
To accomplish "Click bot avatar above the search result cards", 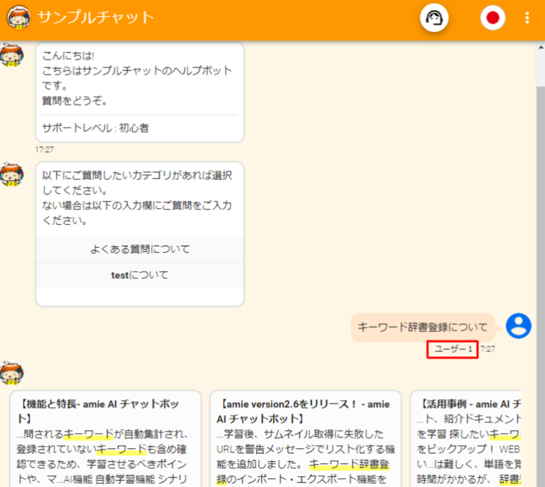I will pos(12,374).
